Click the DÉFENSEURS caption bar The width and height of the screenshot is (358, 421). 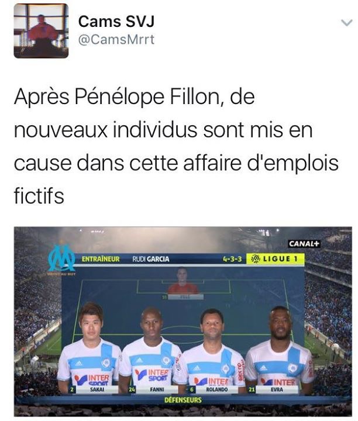(183, 400)
